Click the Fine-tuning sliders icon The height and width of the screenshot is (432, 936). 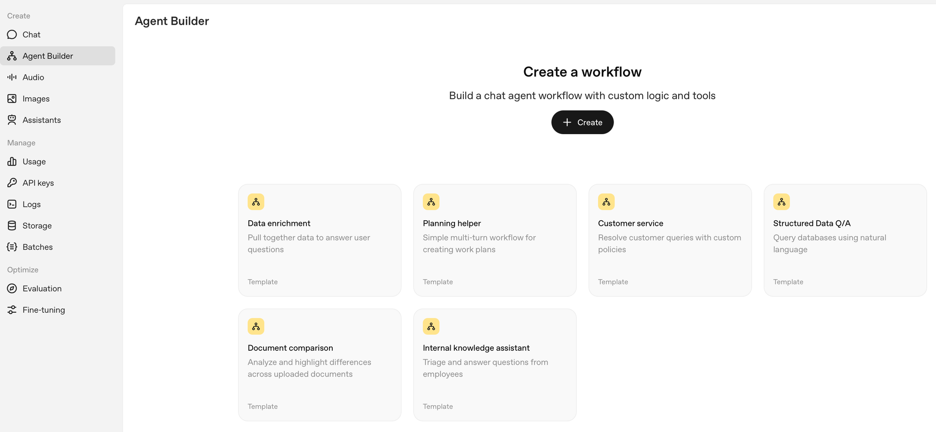[12, 310]
